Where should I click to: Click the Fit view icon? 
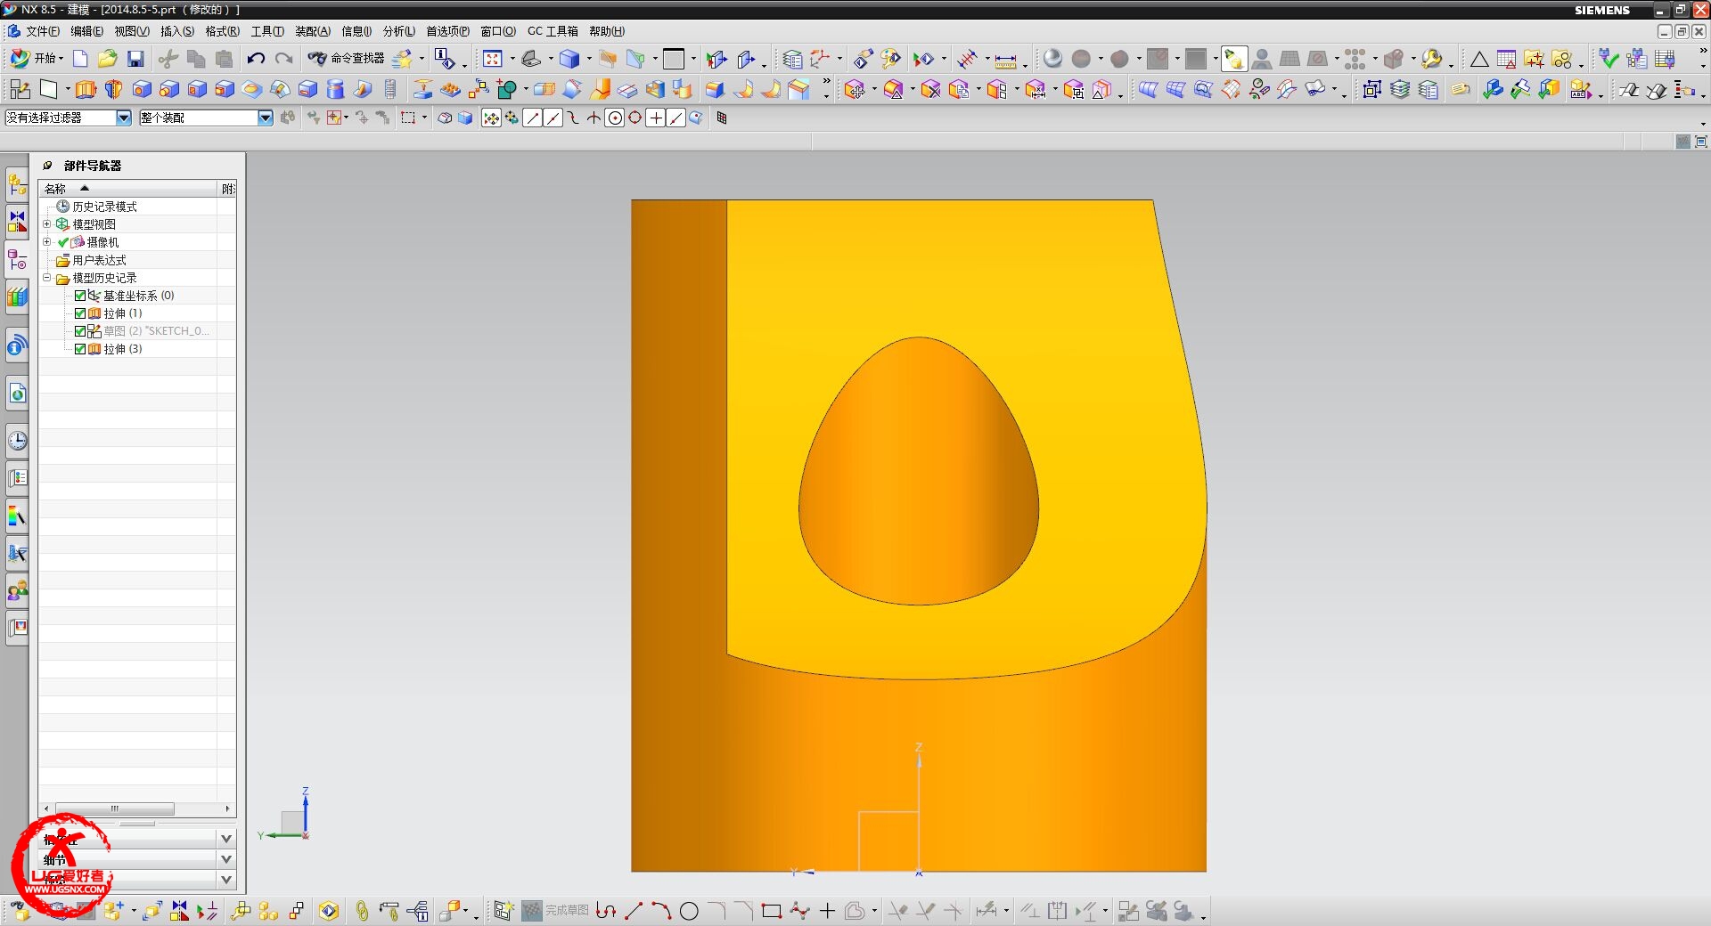492,59
